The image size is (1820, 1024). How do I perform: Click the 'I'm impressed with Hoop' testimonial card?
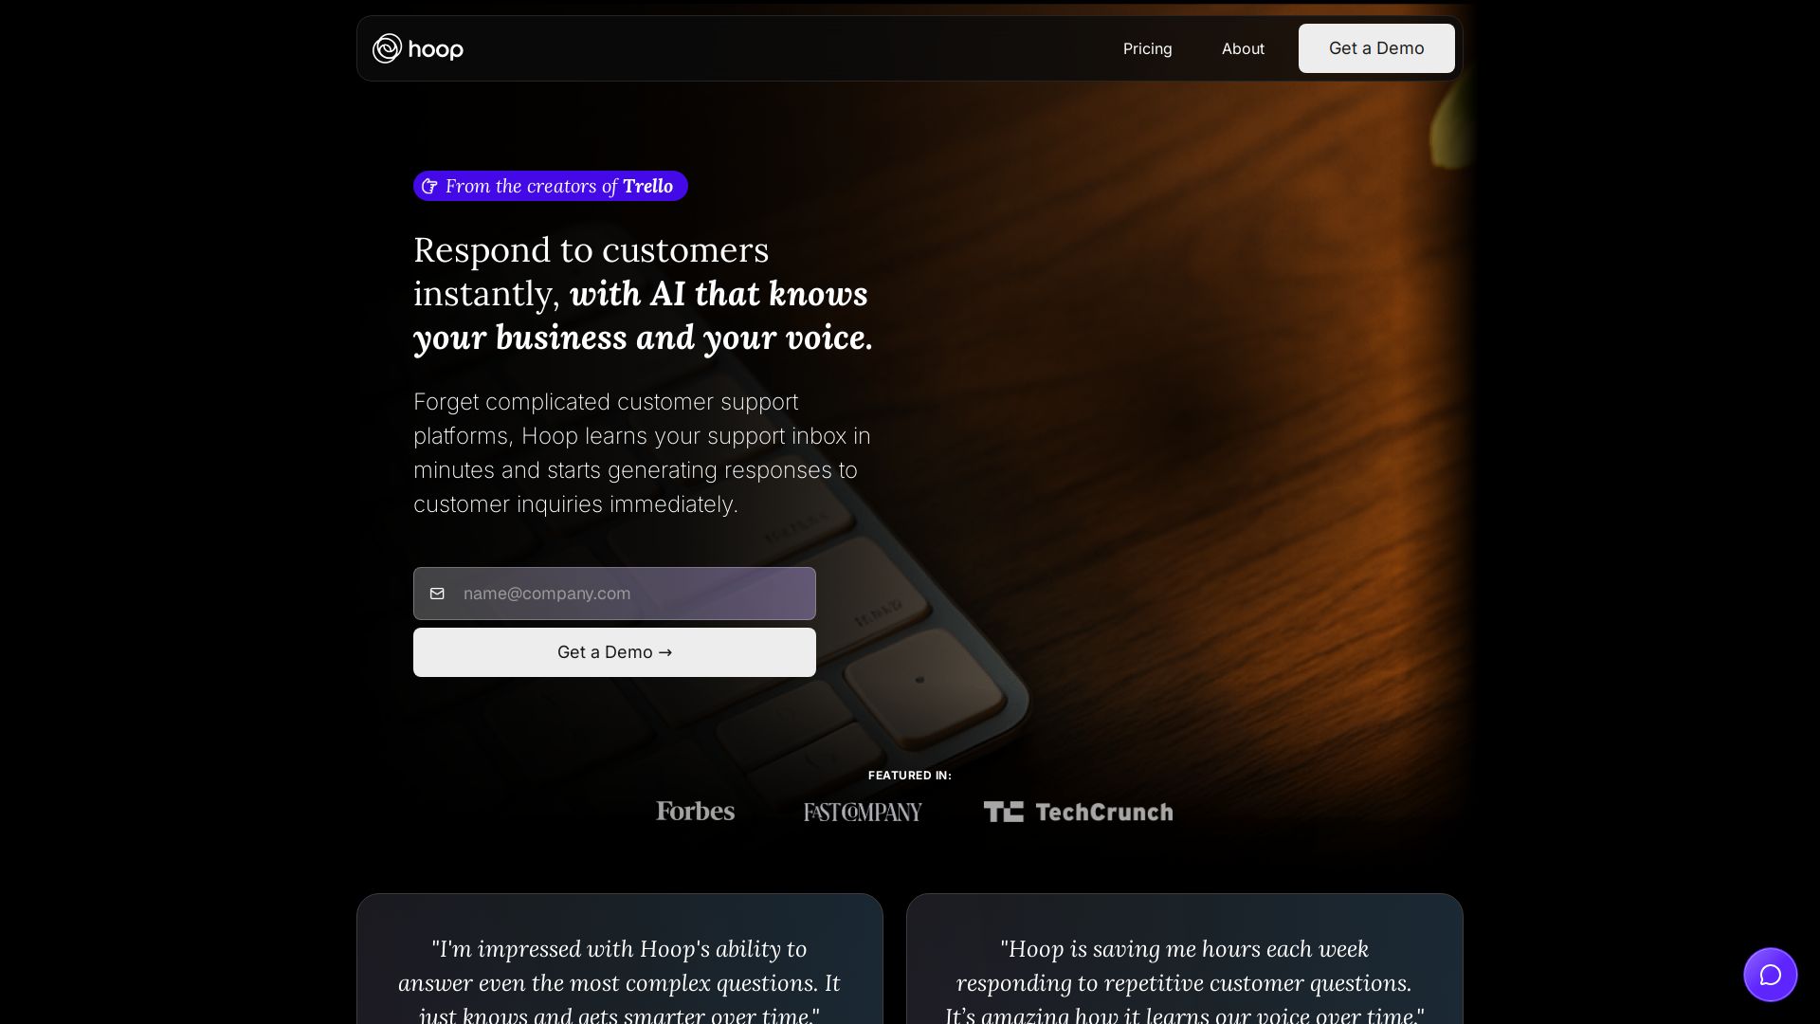(620, 959)
